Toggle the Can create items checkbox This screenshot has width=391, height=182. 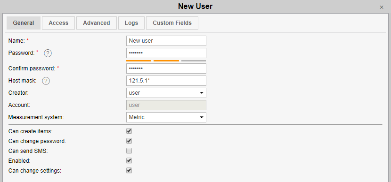tap(129, 131)
